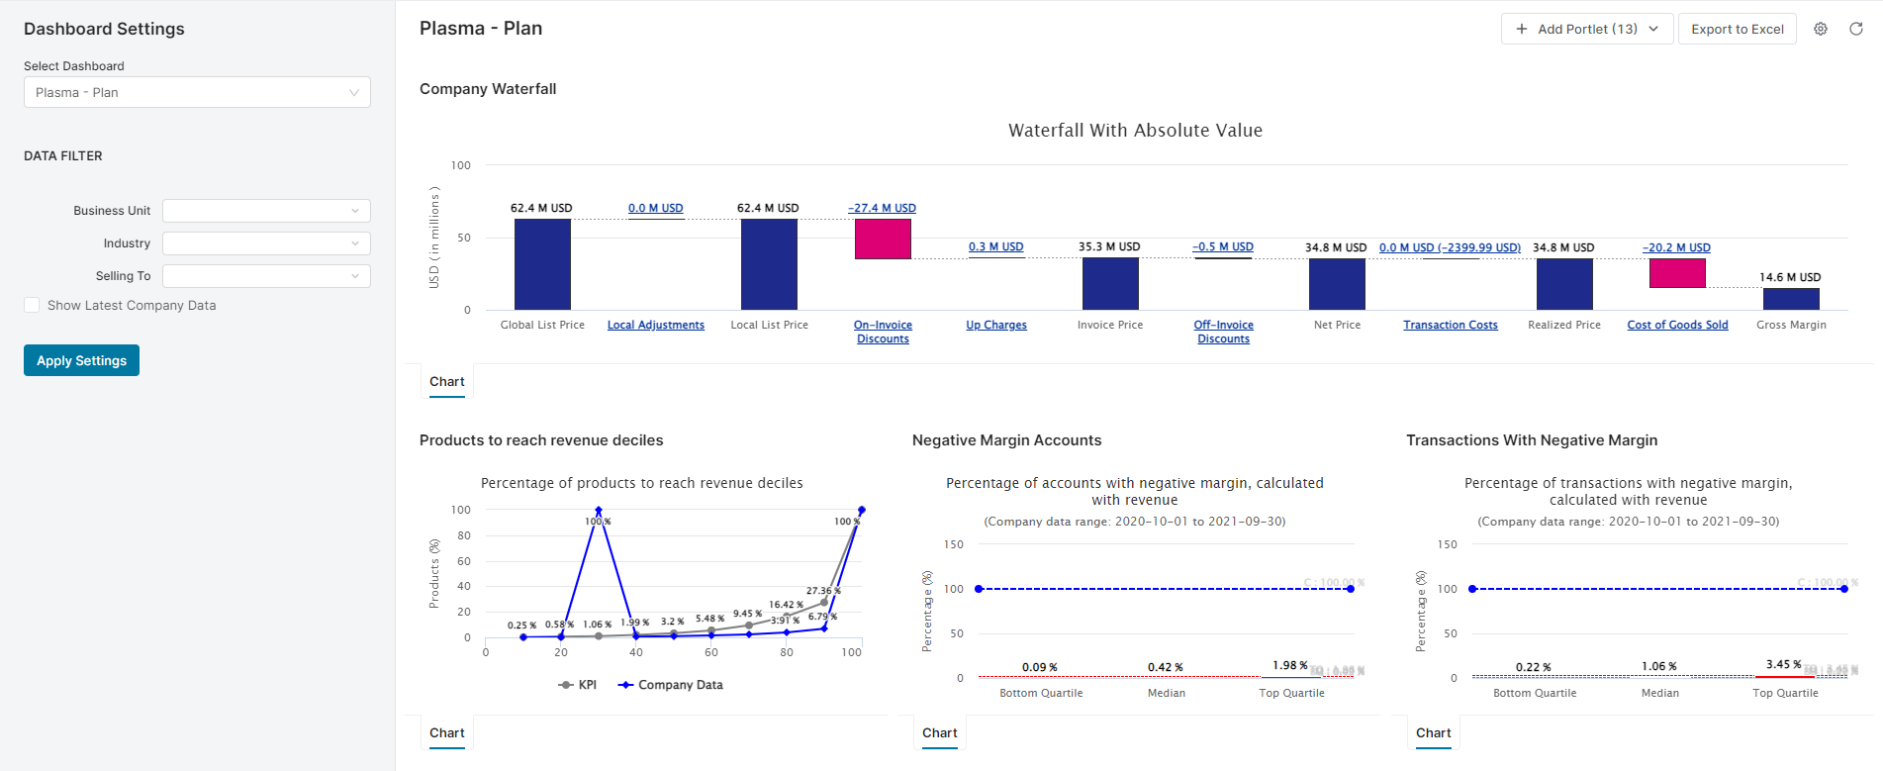
Task: Click the refresh dashboard icon
Action: pos(1855,29)
